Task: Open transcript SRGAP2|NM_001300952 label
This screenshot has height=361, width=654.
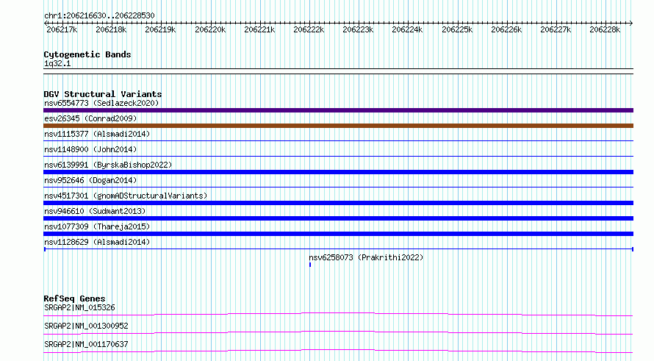Action: coord(86,326)
